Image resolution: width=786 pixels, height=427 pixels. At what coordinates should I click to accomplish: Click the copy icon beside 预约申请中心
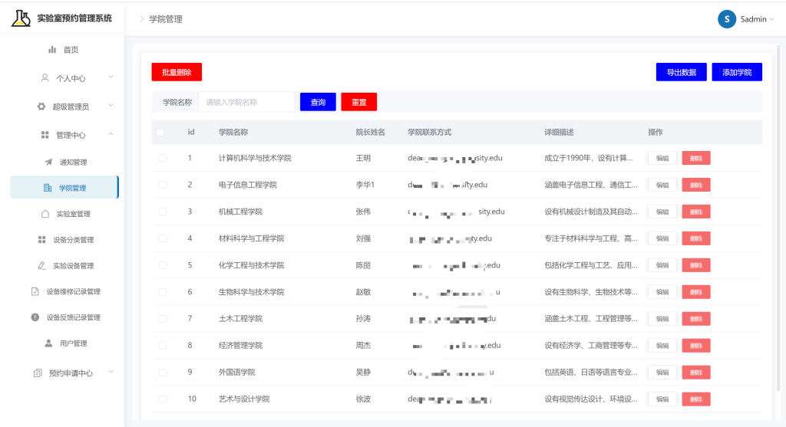pos(38,373)
